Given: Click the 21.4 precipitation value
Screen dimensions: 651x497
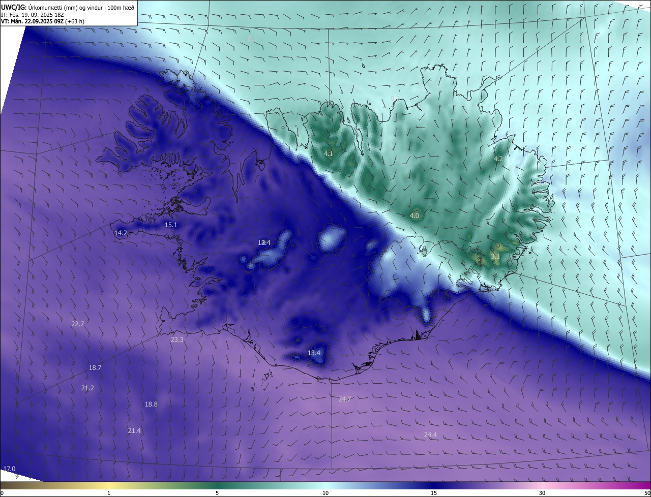Looking at the screenshot, I should [134, 430].
